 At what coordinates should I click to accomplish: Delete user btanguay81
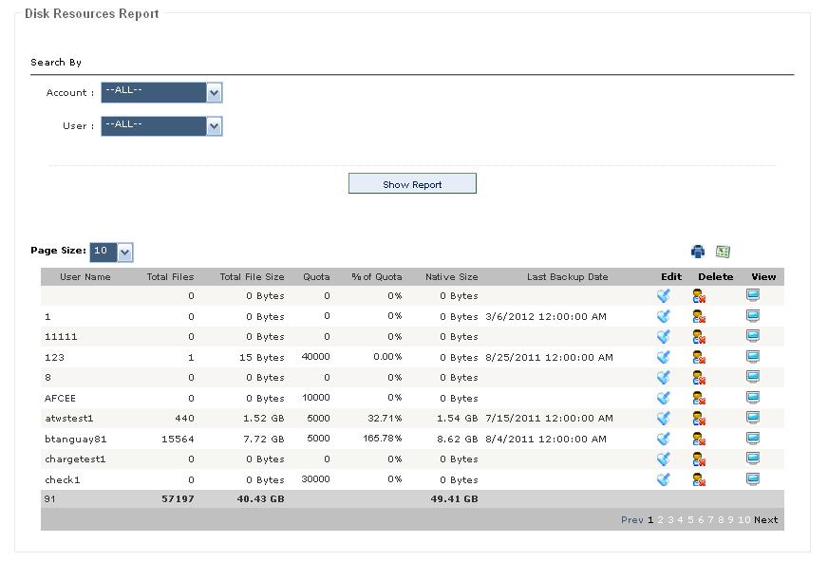699,439
